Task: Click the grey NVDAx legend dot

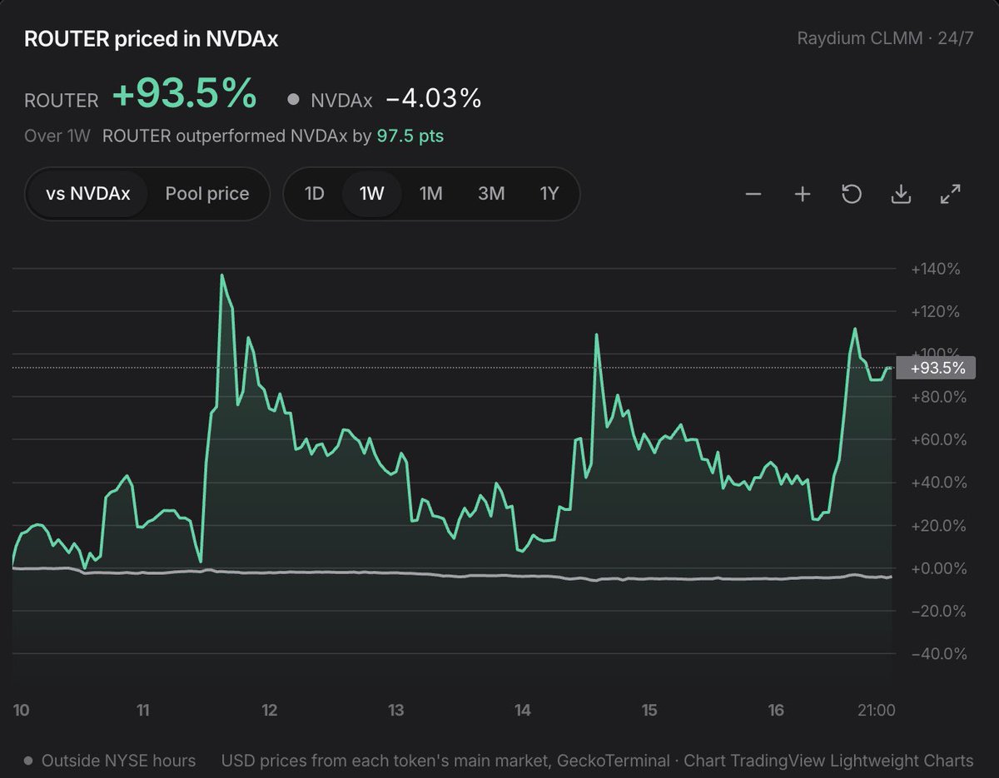Action: [x=293, y=100]
